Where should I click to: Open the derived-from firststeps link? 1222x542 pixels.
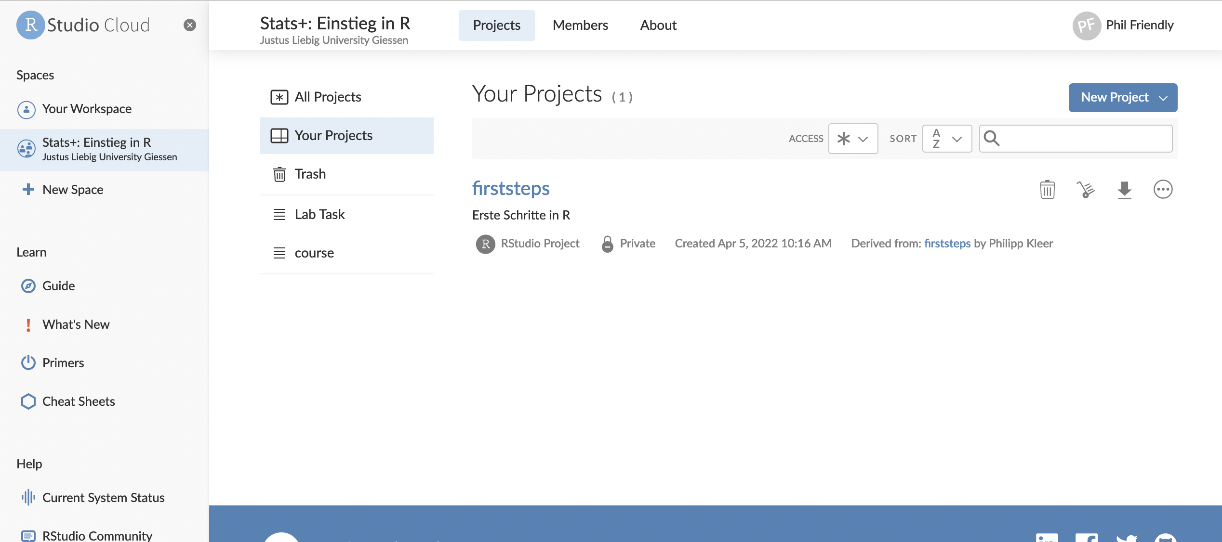point(947,244)
